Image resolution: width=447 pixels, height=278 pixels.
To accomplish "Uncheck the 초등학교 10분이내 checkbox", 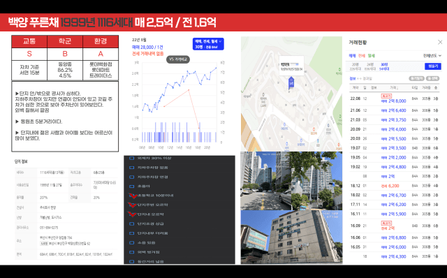I will click(132, 196).
